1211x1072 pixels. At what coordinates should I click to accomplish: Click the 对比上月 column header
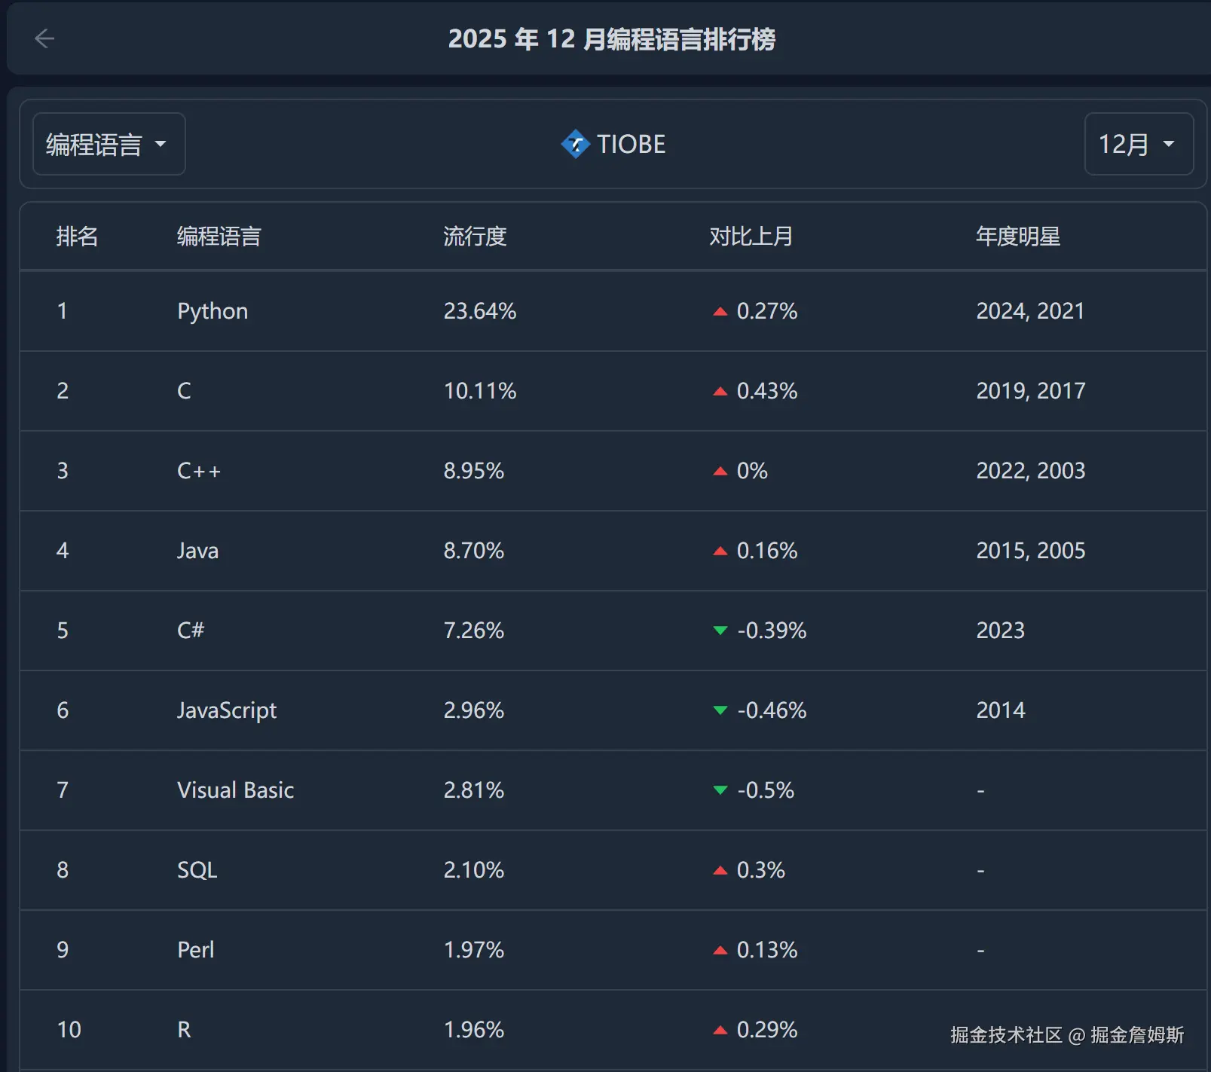coord(751,237)
